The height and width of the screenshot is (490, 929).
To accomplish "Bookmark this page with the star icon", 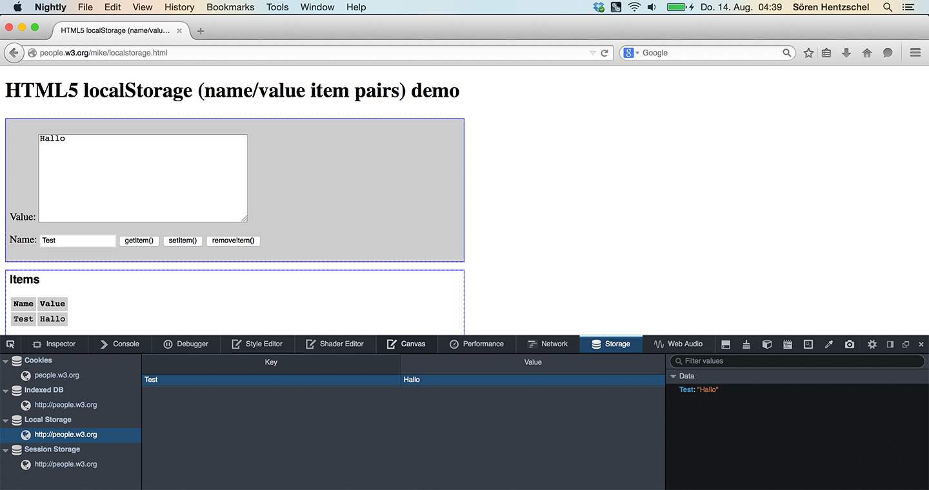I will pyautogui.click(x=808, y=53).
